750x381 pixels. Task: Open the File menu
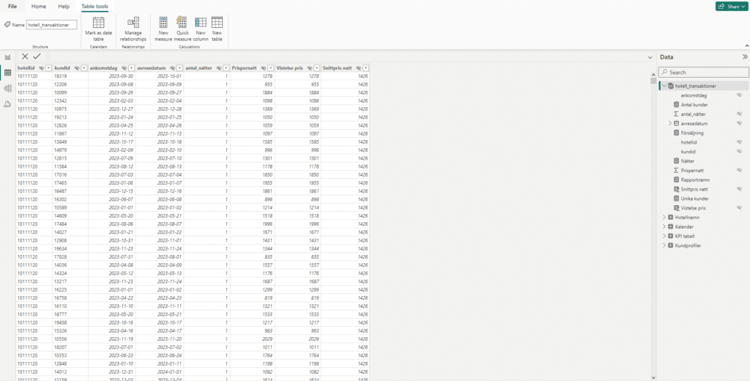point(12,6)
